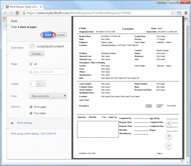Viewport: 191px width, 166px height.
Task: Toggle the Two-sided checkbox
Action: [x=31, y=113]
